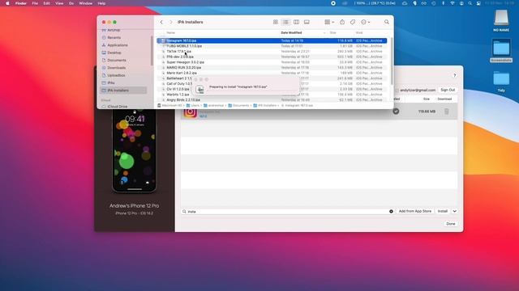Click Add from App Store button

414,211
